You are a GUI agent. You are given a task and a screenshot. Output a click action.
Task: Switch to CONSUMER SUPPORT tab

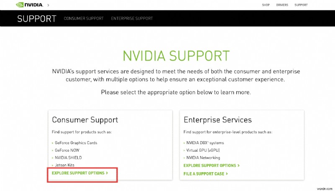83,18
